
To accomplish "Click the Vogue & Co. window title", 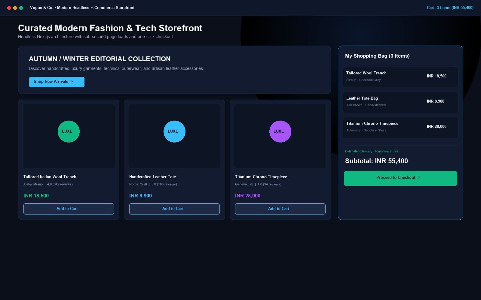I will pyautogui.click(x=82, y=7).
